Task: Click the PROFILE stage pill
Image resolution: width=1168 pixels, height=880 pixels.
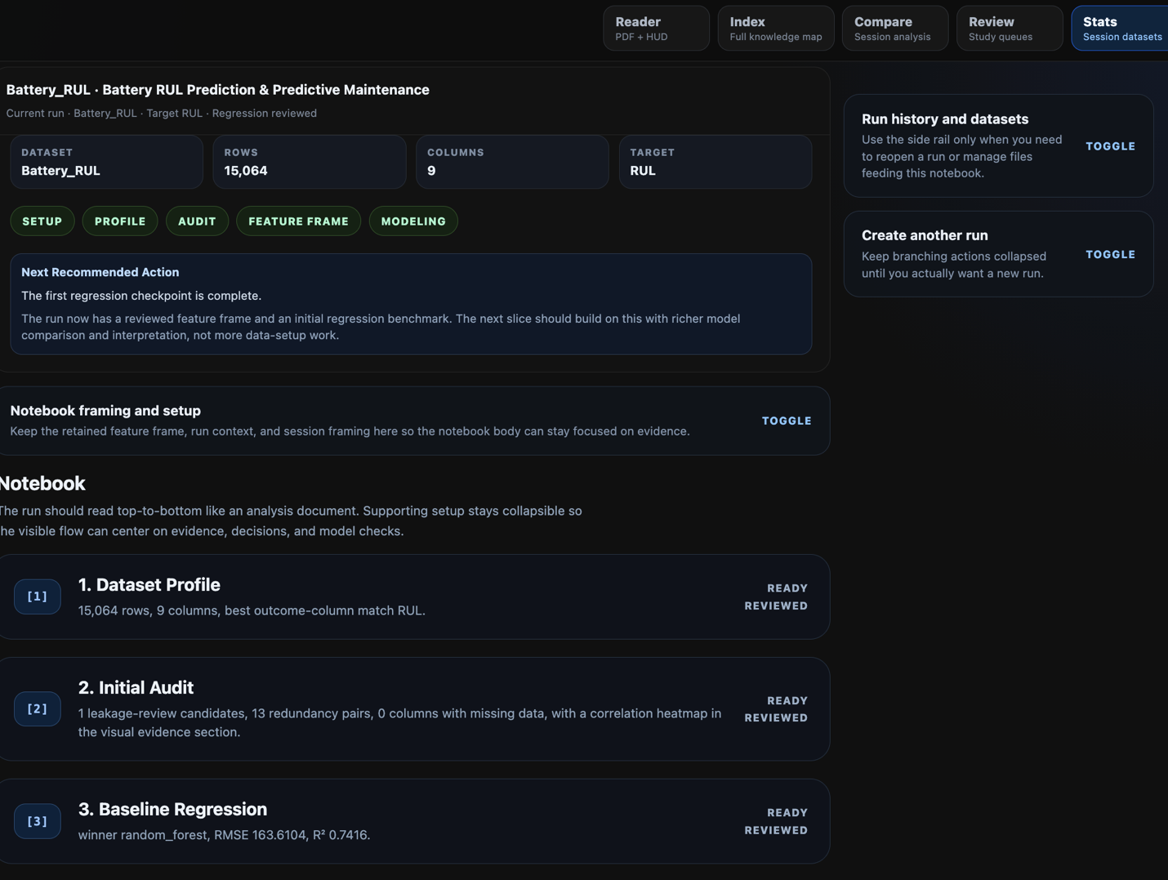Action: 120,221
